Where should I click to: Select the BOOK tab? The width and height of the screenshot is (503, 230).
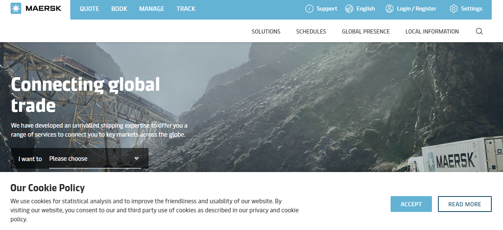(x=119, y=9)
